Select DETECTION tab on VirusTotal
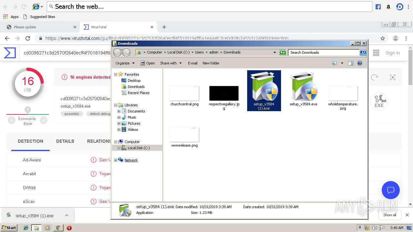413x232 pixels. click(30, 141)
